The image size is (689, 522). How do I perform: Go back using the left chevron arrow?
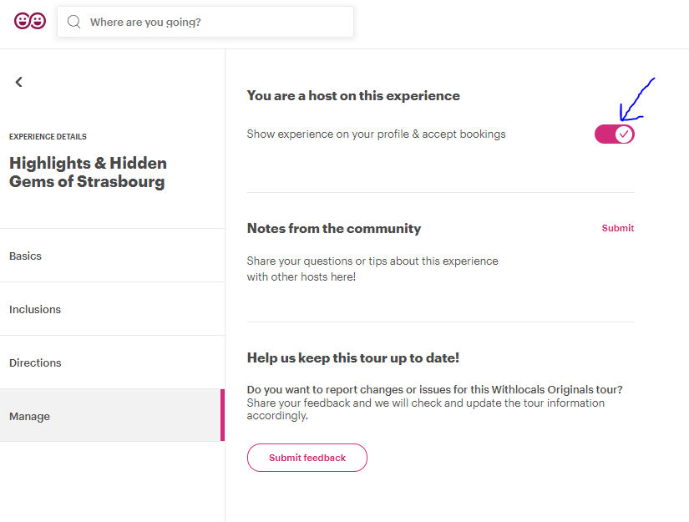(x=18, y=82)
